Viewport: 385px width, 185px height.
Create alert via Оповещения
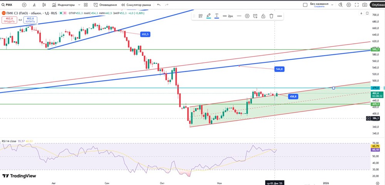pos(105,5)
